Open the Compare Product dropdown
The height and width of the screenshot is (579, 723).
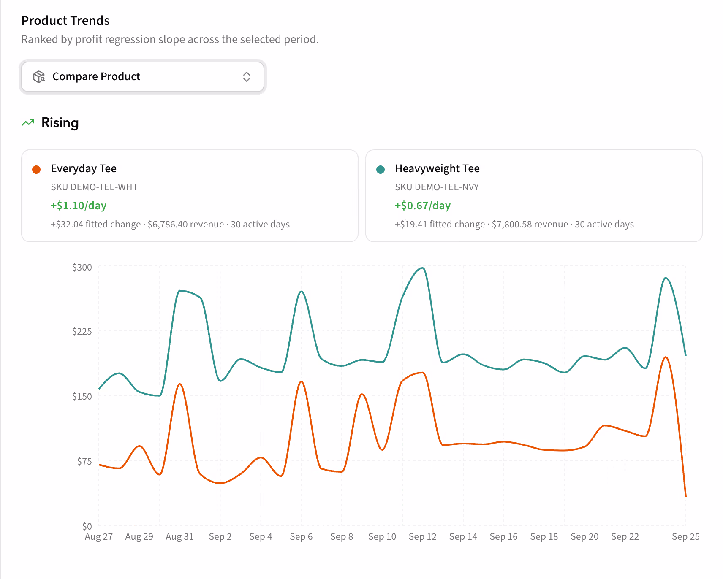tap(143, 77)
